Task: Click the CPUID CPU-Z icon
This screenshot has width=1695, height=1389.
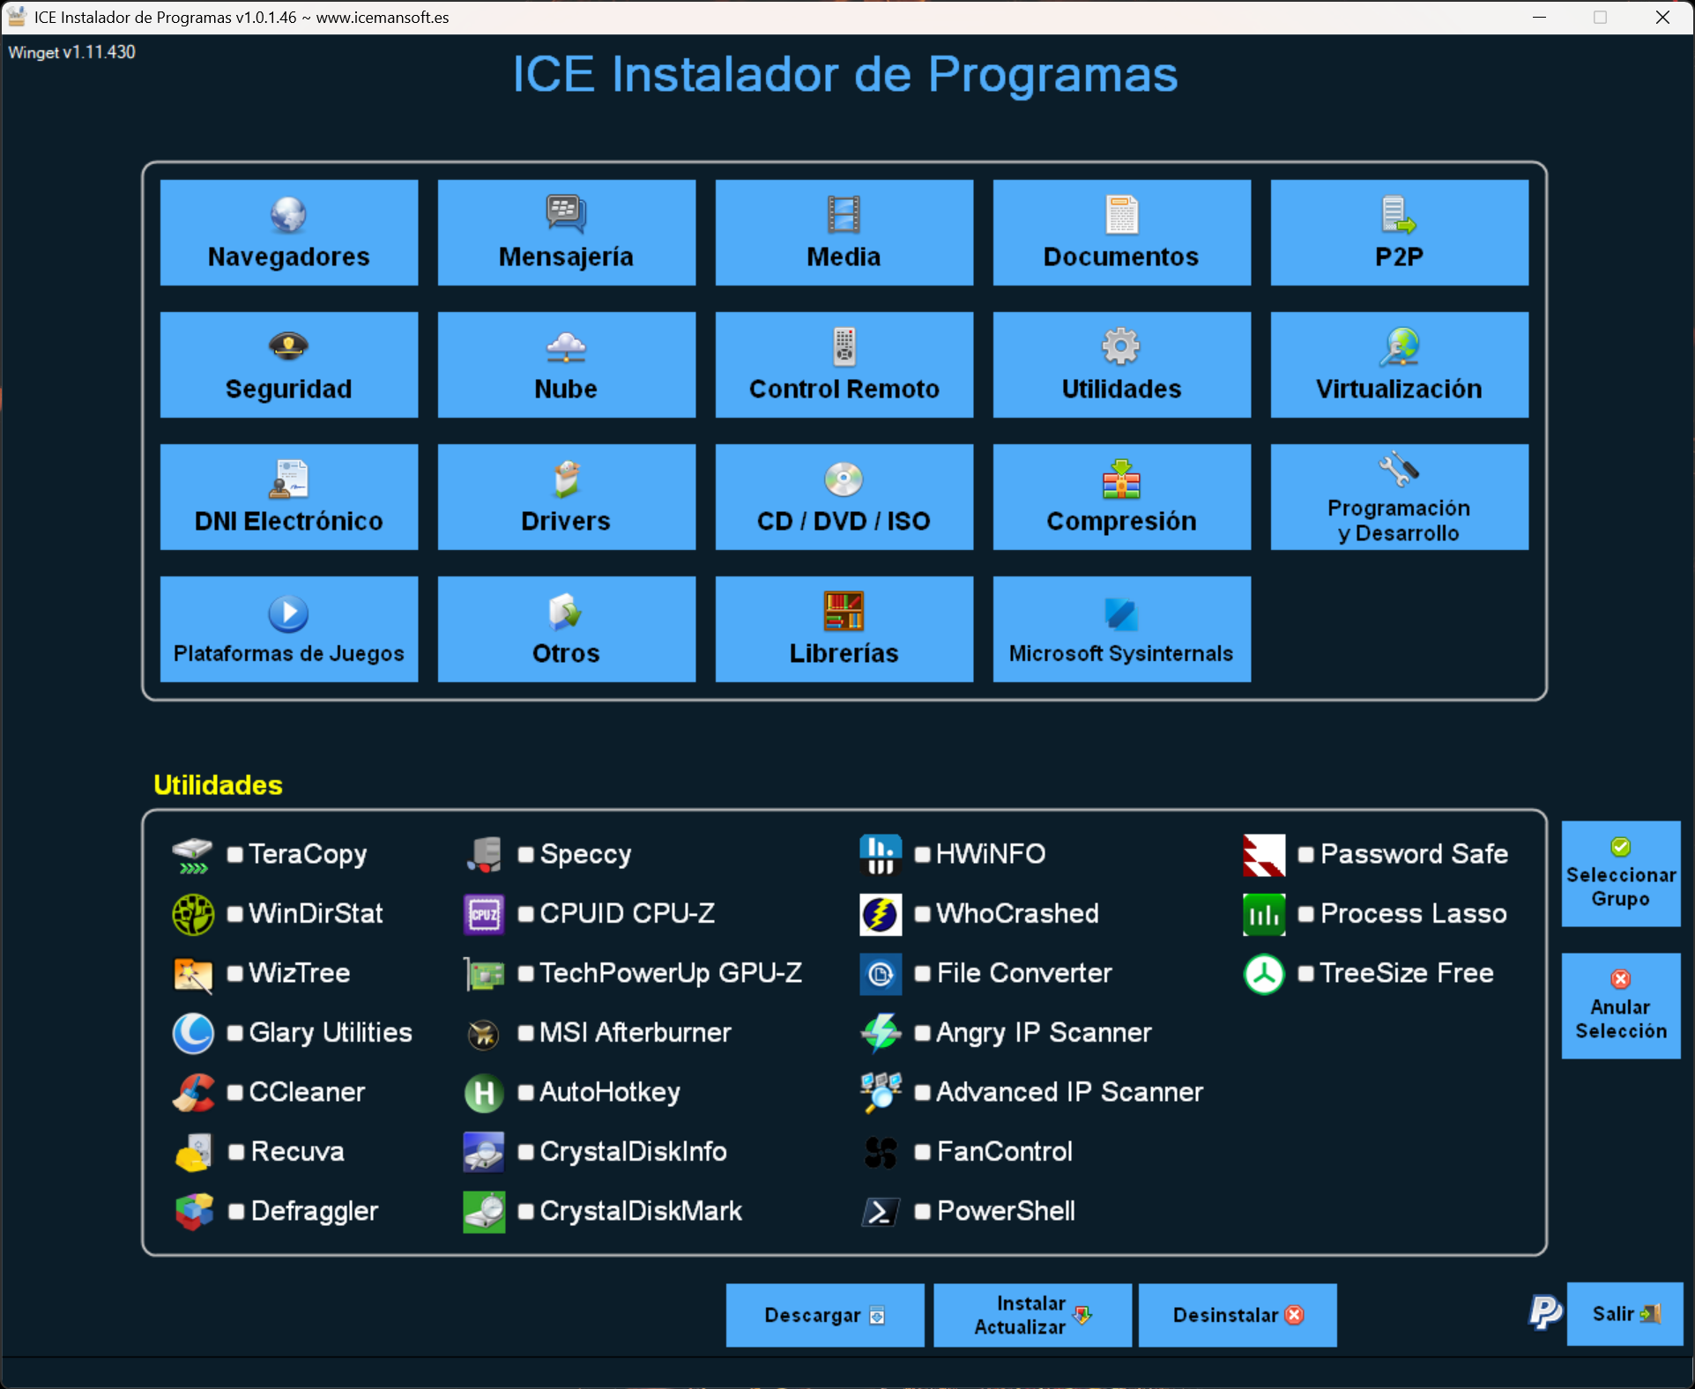Action: 484,914
